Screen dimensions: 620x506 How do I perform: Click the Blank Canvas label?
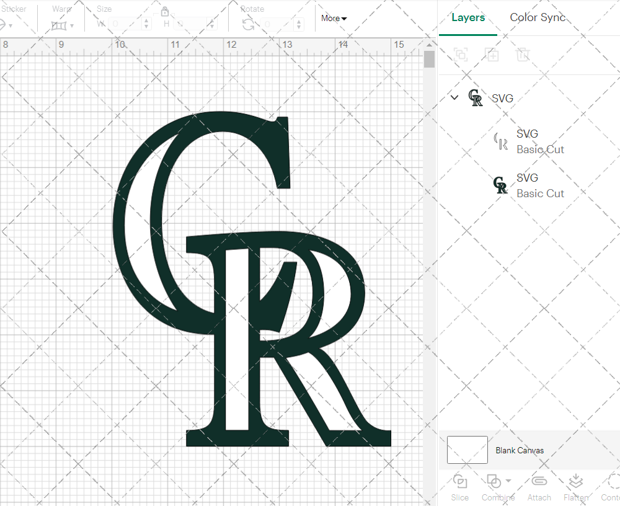coord(520,450)
